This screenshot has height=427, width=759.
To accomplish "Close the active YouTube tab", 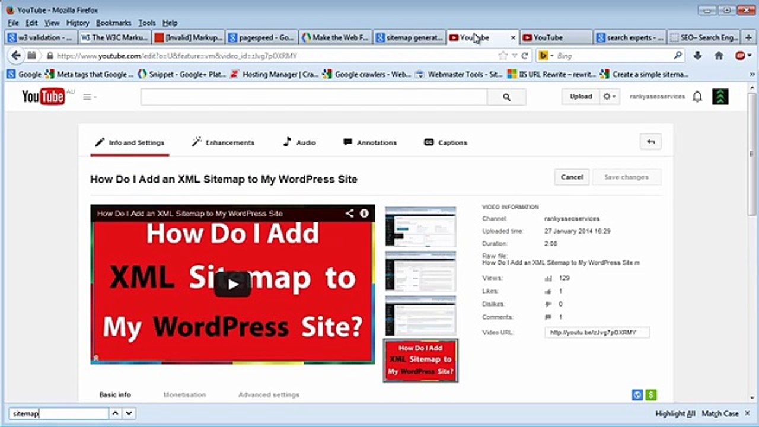I will point(513,37).
